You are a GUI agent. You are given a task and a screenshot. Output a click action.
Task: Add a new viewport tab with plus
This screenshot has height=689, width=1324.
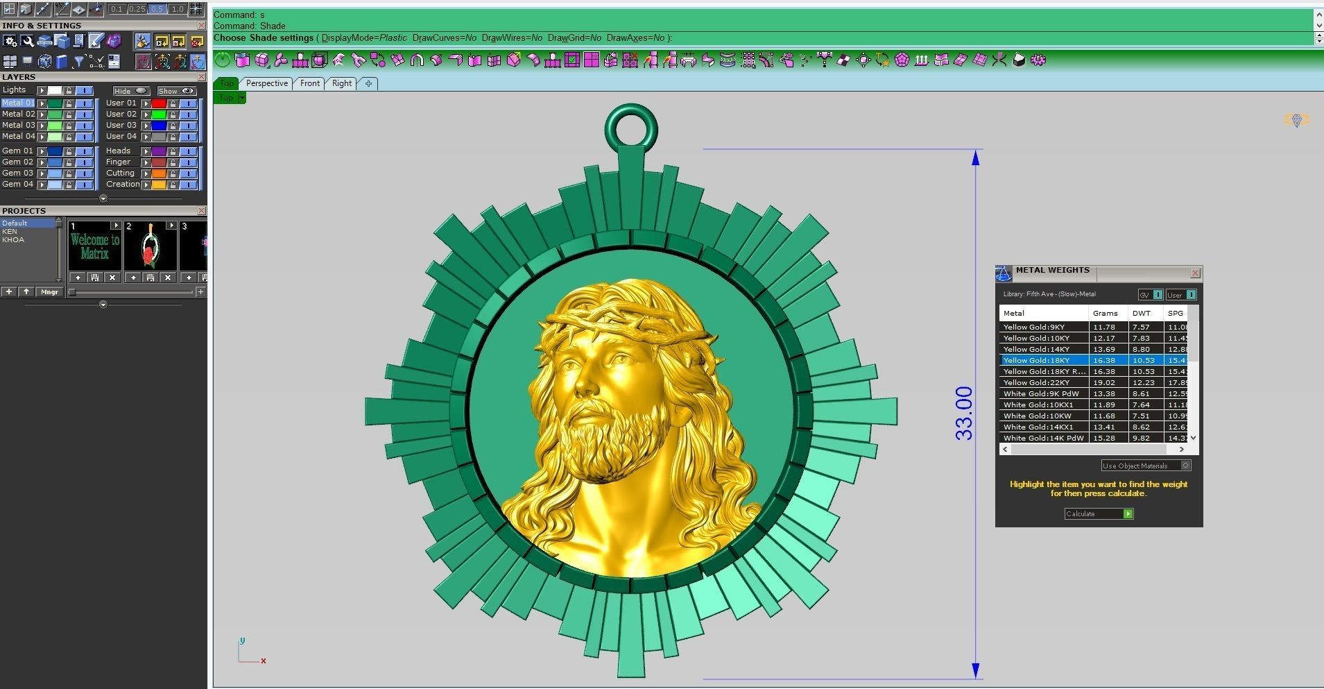[368, 83]
